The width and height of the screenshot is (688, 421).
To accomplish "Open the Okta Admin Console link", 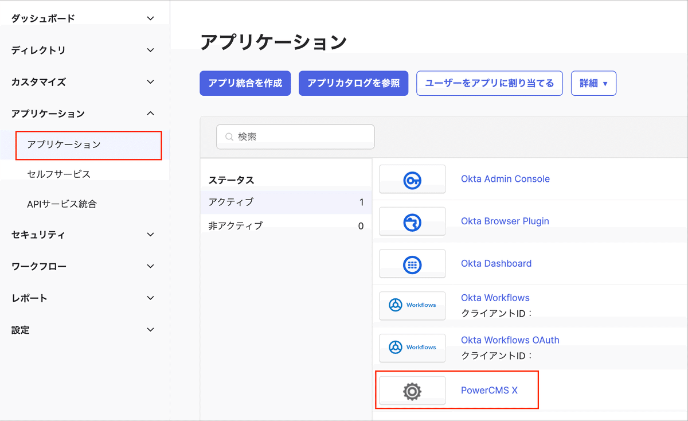I will point(505,179).
